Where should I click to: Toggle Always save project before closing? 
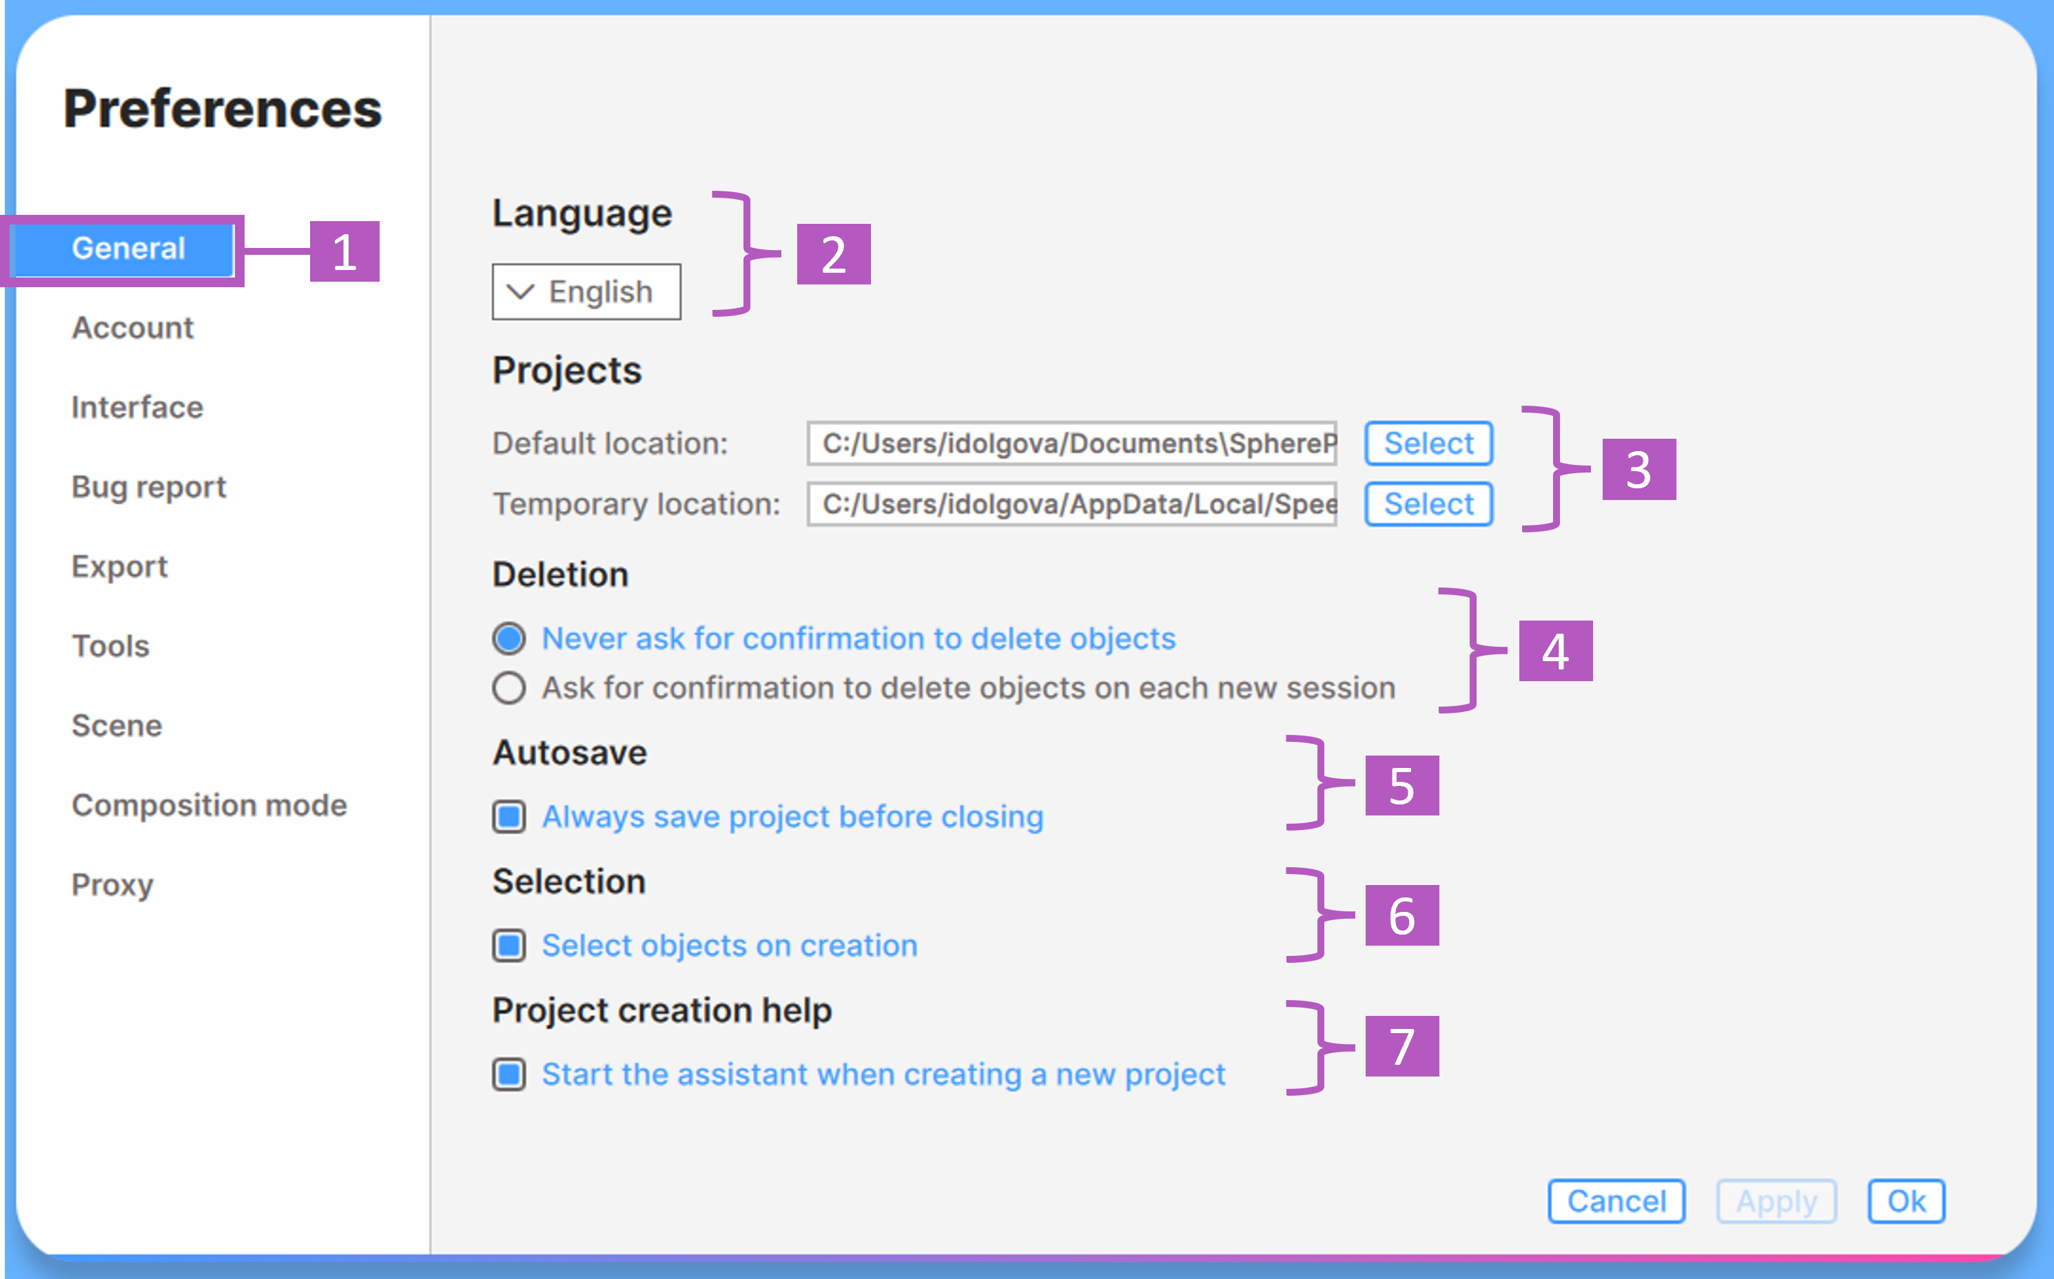[509, 817]
